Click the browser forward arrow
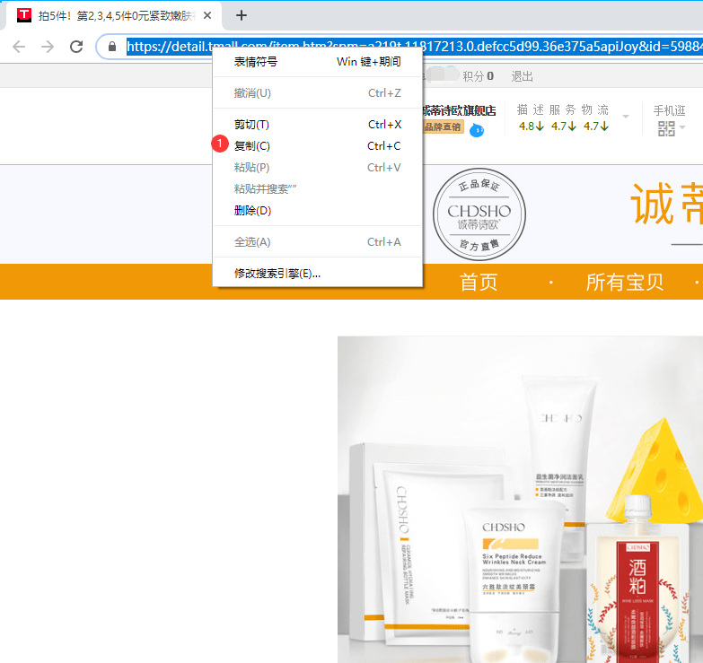Viewport: 703px width, 663px height. (48, 47)
